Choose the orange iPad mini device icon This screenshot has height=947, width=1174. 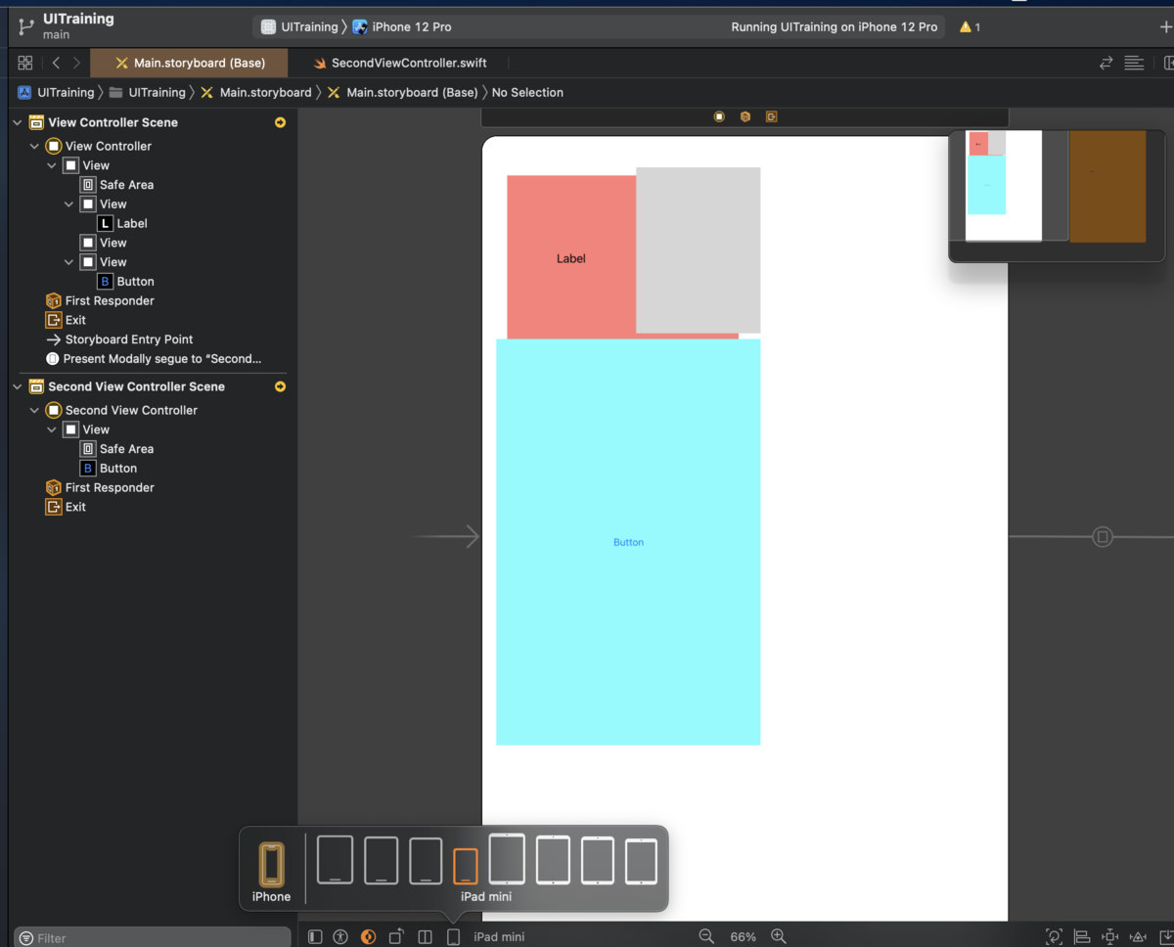pyautogui.click(x=466, y=866)
